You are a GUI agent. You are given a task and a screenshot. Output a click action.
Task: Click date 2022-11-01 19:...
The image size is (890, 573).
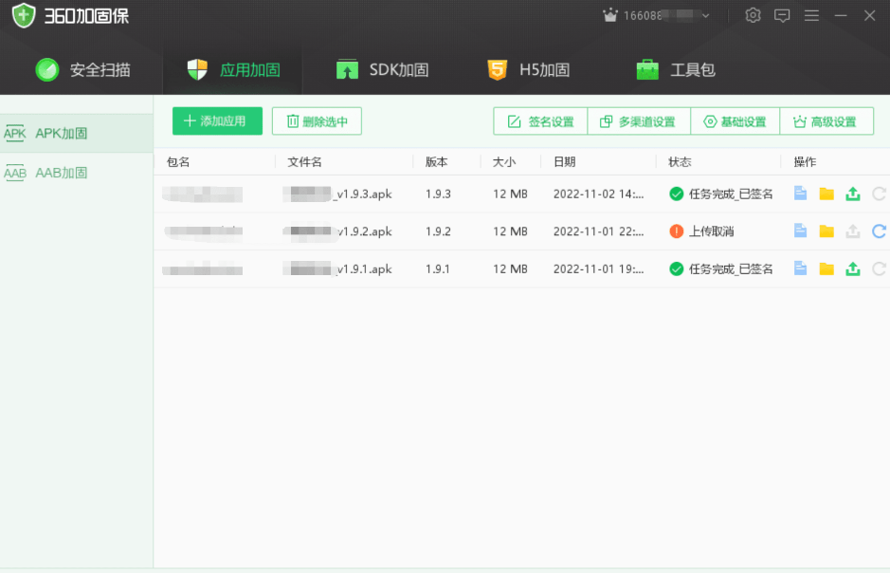598,269
